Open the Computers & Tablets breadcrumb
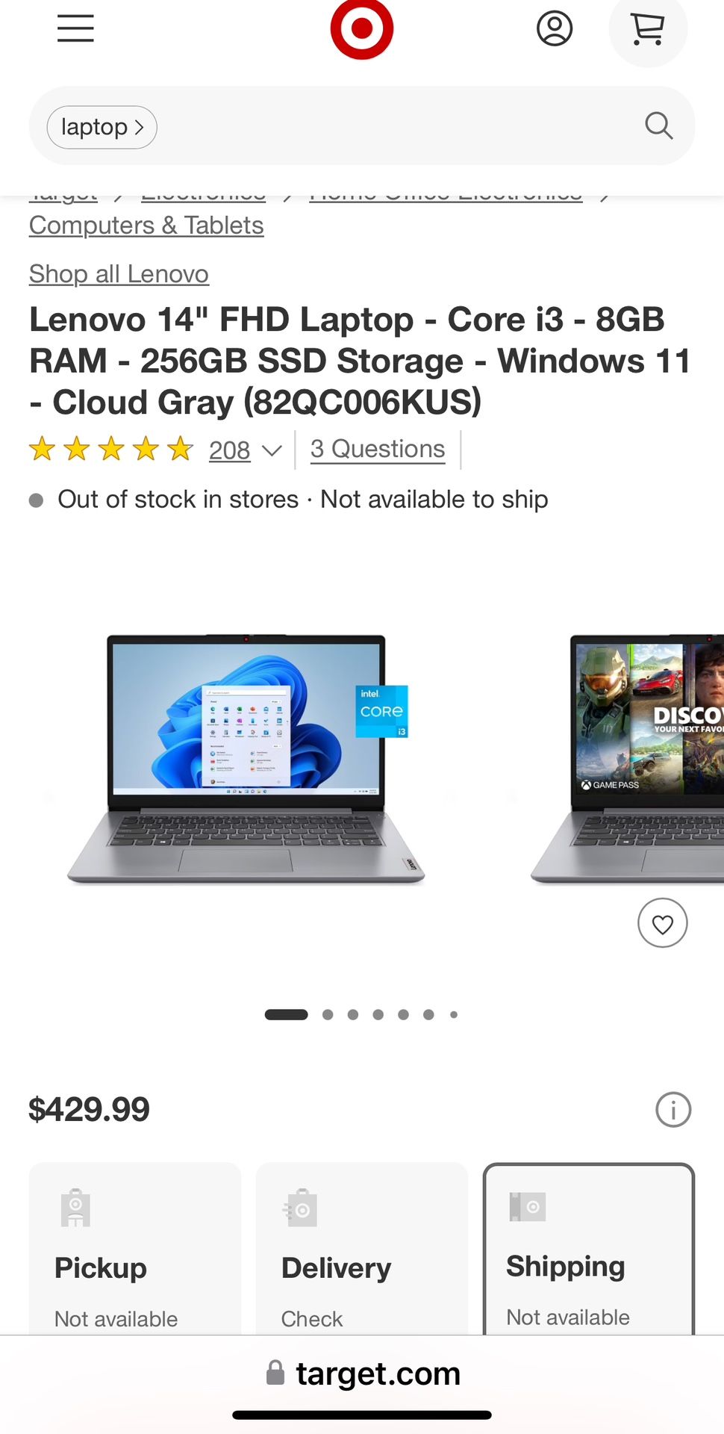 coord(146,226)
